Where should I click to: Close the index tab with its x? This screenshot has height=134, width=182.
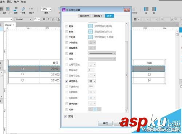point(13,25)
